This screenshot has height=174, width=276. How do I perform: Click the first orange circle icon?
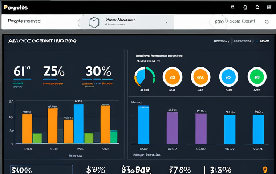tap(172, 77)
